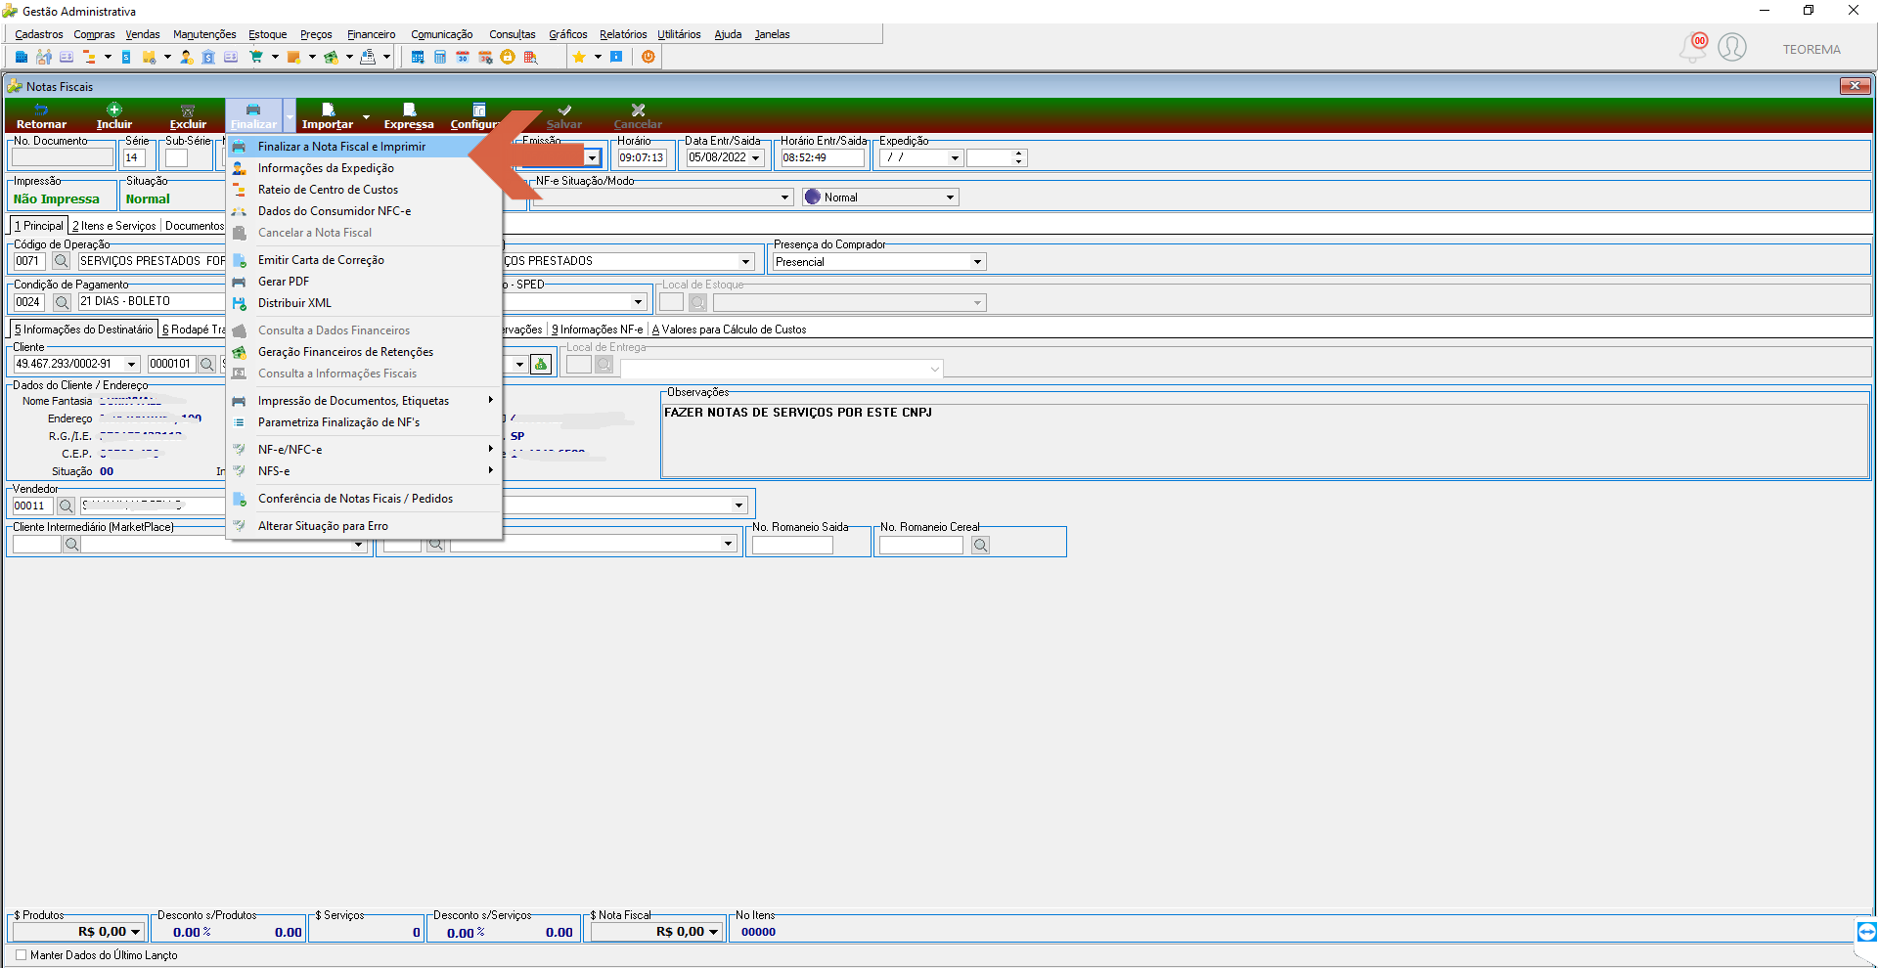Open the notifications bell icon
This screenshot has width=1878, height=968.
[x=1693, y=47]
